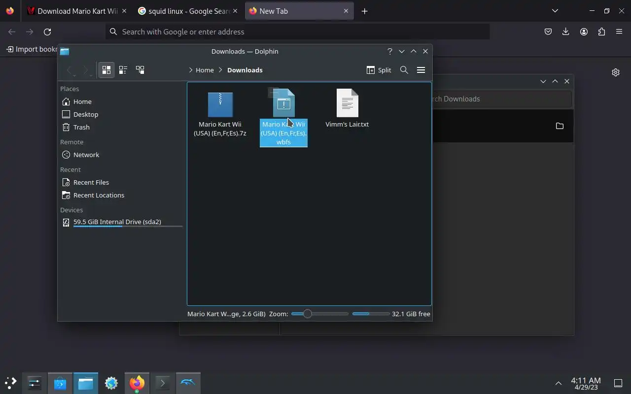Switch Dolphin to Compact view mode
Screen dimensions: 631x394
click(123, 70)
